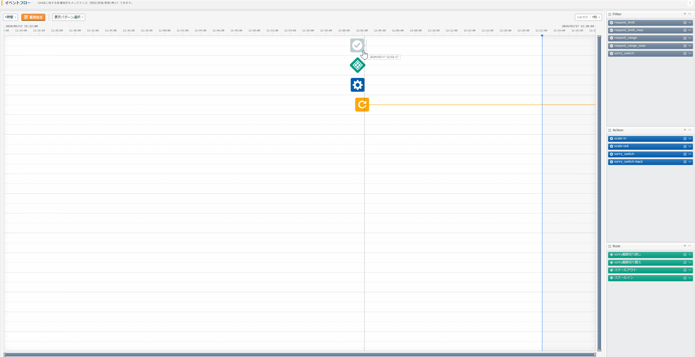Edit the request_limit filter
This screenshot has height=357, width=695.
pyautogui.click(x=685, y=23)
